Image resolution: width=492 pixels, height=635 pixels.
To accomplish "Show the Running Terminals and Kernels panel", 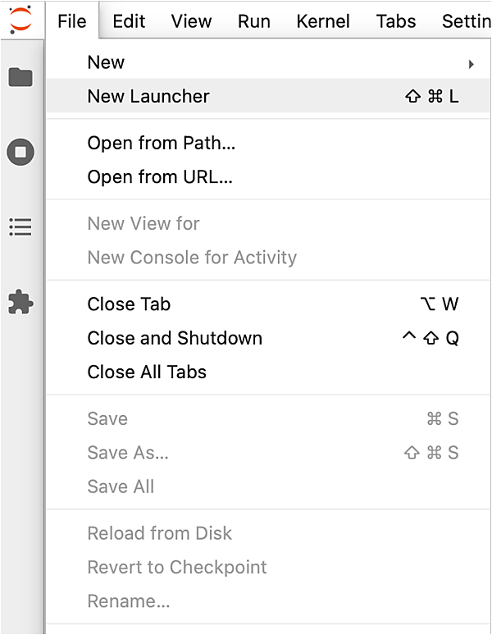I will pyautogui.click(x=20, y=153).
